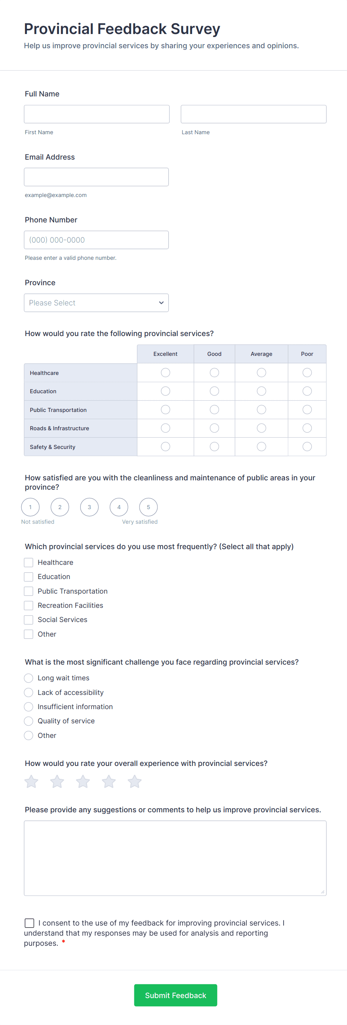Enable the Public Transportation checkbox
The width and height of the screenshot is (347, 1025).
[x=28, y=591]
